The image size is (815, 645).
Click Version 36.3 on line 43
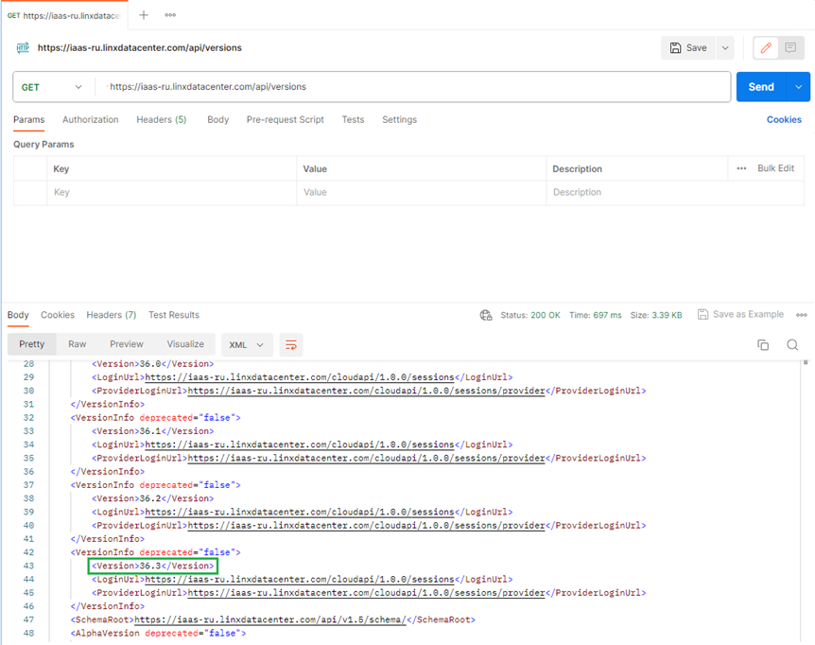click(x=153, y=566)
